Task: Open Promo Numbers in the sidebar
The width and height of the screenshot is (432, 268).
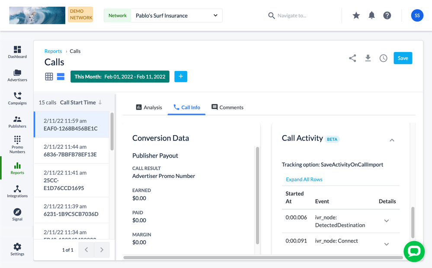Action: coord(17,145)
